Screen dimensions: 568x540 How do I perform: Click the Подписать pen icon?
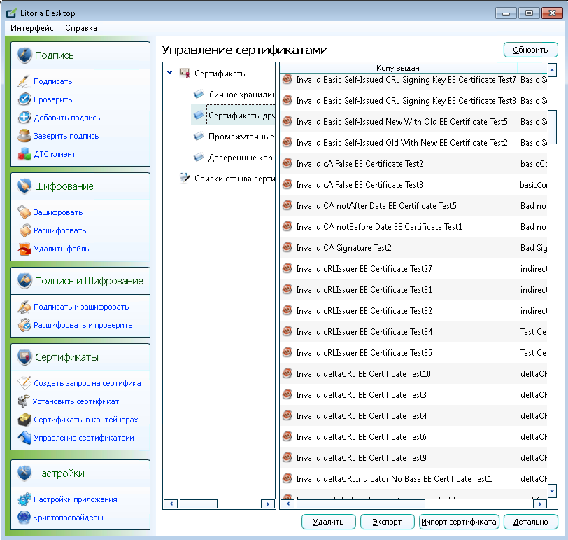[24, 81]
